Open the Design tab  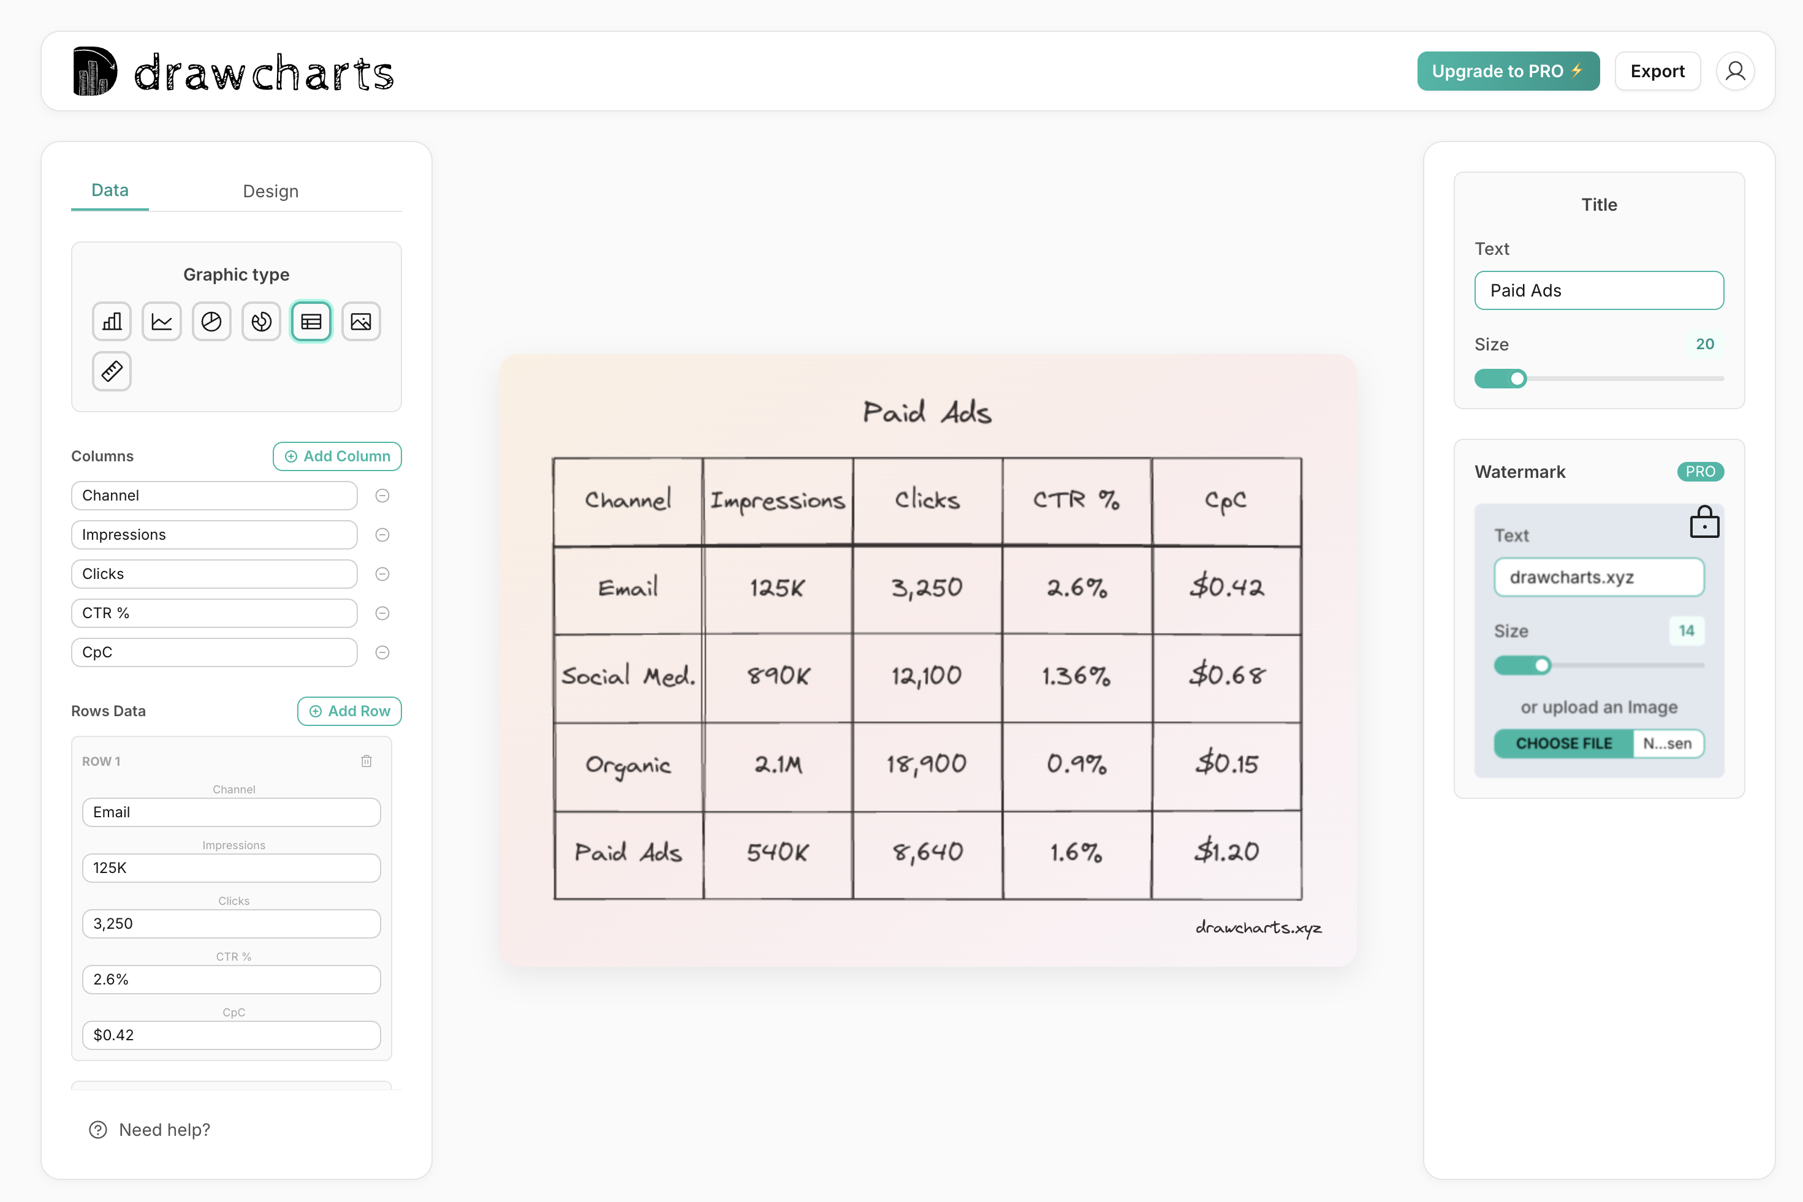click(270, 191)
